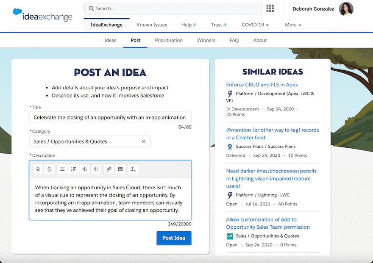Open the Category combo box
This screenshot has height=263, width=373.
click(90, 141)
